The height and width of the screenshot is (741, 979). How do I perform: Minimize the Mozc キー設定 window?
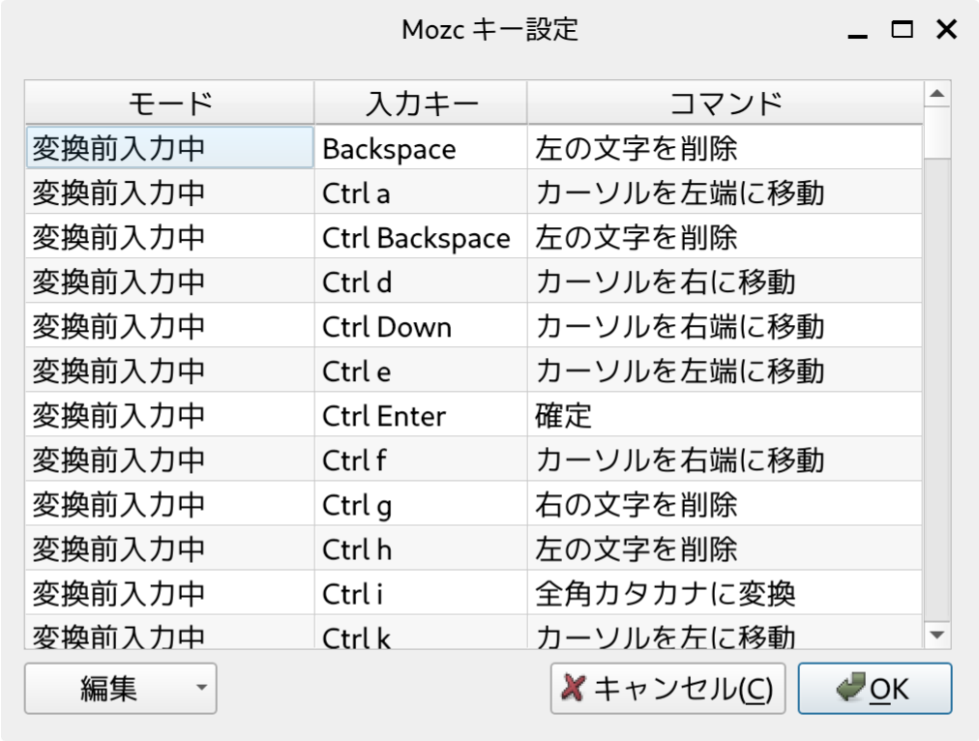click(857, 30)
